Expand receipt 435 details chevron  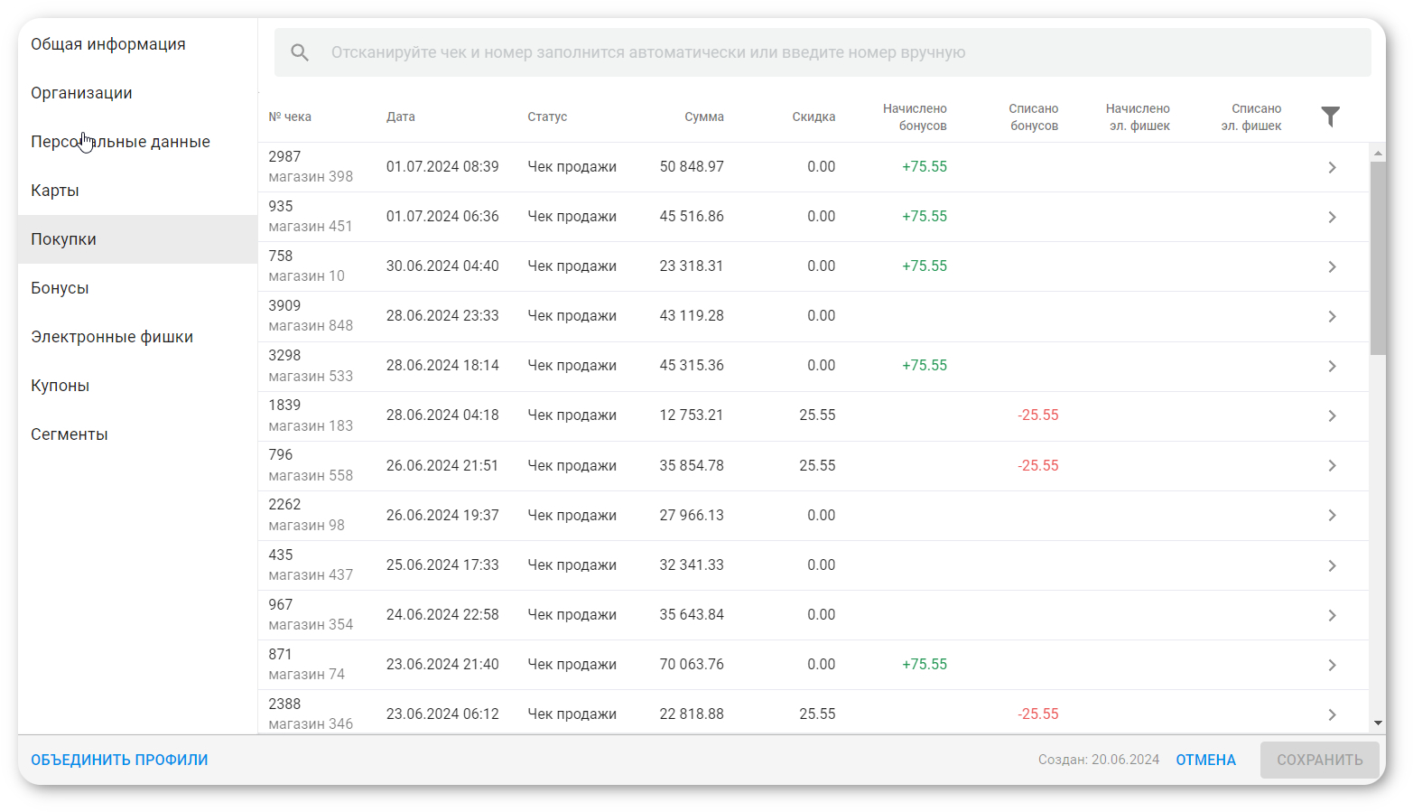point(1332,565)
